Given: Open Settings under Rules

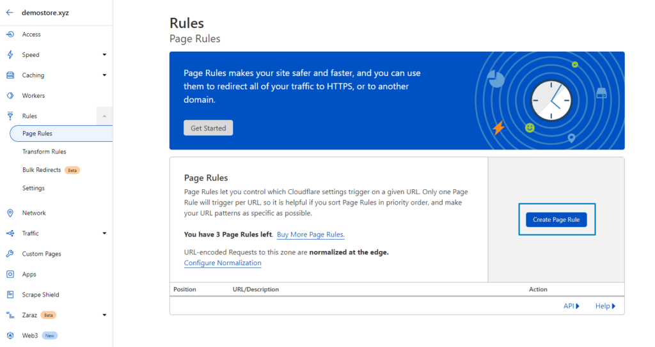Looking at the screenshot, I should [33, 188].
